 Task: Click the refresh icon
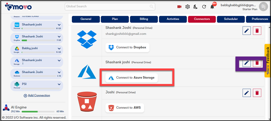coord(204,7)
